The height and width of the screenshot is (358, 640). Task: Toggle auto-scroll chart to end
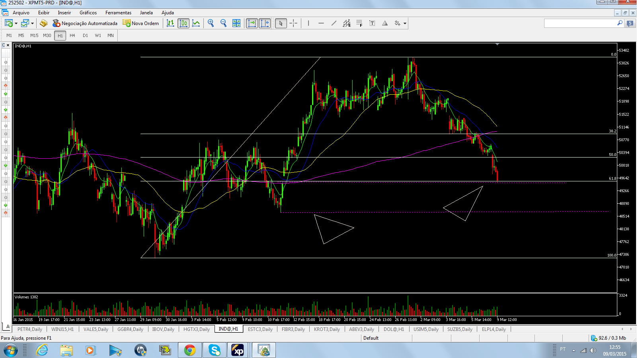[252, 23]
